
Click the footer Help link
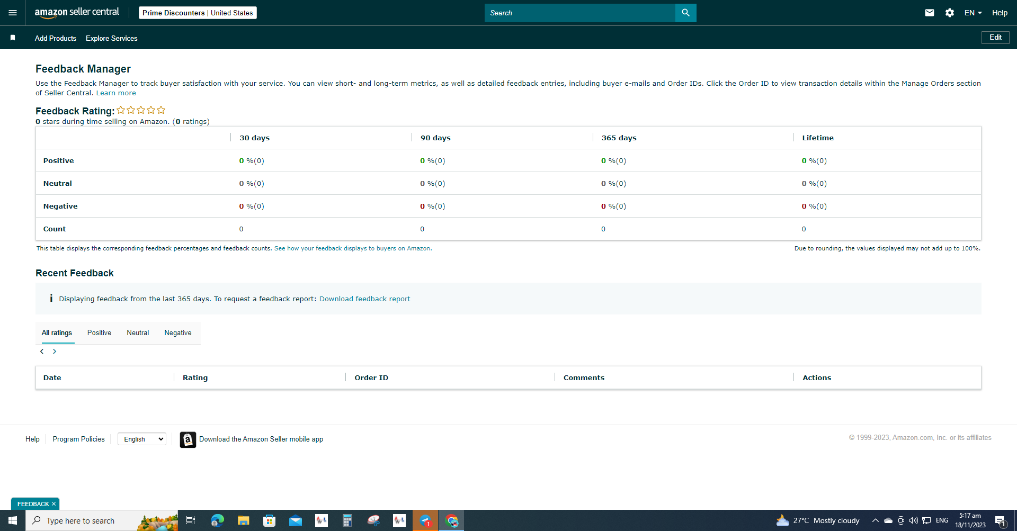(x=32, y=439)
